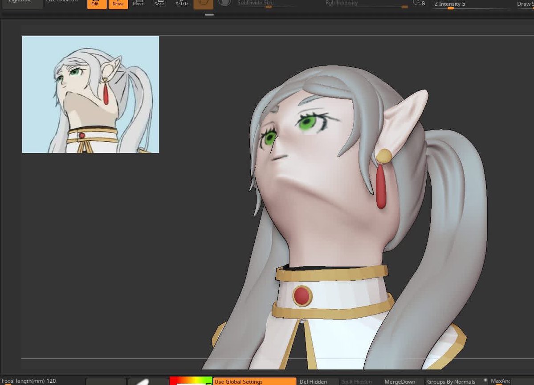The width and height of the screenshot is (534, 385).
Task: Click the white brush stroke icon at bottom
Action: pos(148,381)
